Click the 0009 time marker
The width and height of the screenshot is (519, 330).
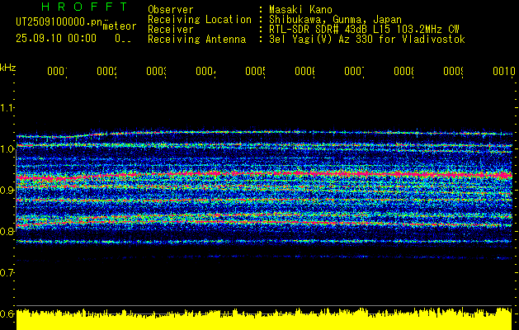pos(453,71)
